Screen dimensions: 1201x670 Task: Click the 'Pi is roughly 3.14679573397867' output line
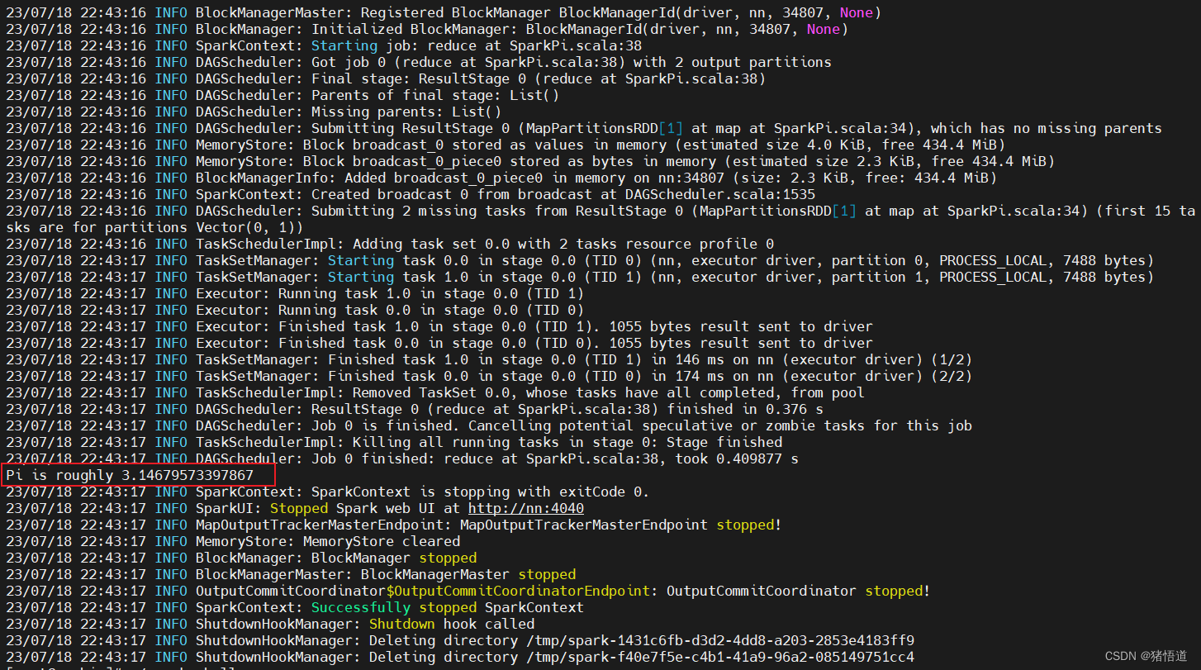pos(130,475)
